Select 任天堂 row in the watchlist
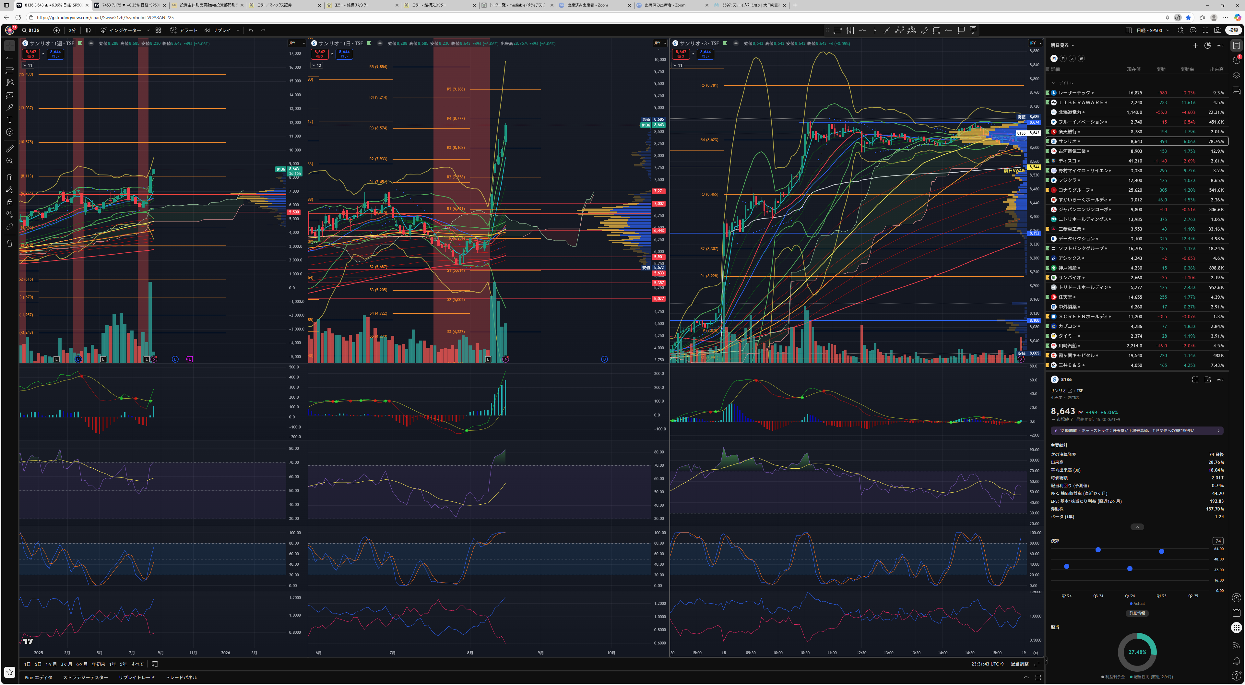 (1137, 297)
